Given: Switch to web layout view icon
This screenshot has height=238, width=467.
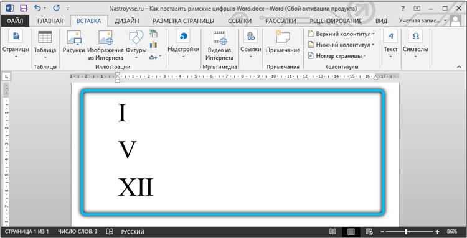Looking at the screenshot, I should (x=369, y=232).
